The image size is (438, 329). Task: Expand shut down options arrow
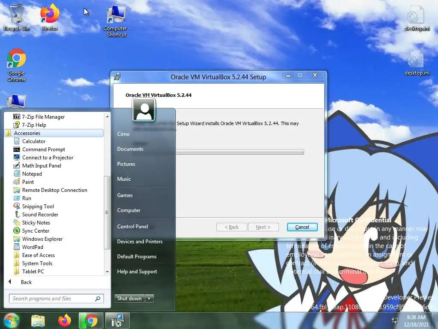point(149,299)
